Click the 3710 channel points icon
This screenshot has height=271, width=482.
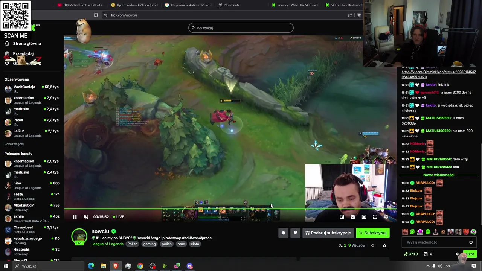(405, 254)
